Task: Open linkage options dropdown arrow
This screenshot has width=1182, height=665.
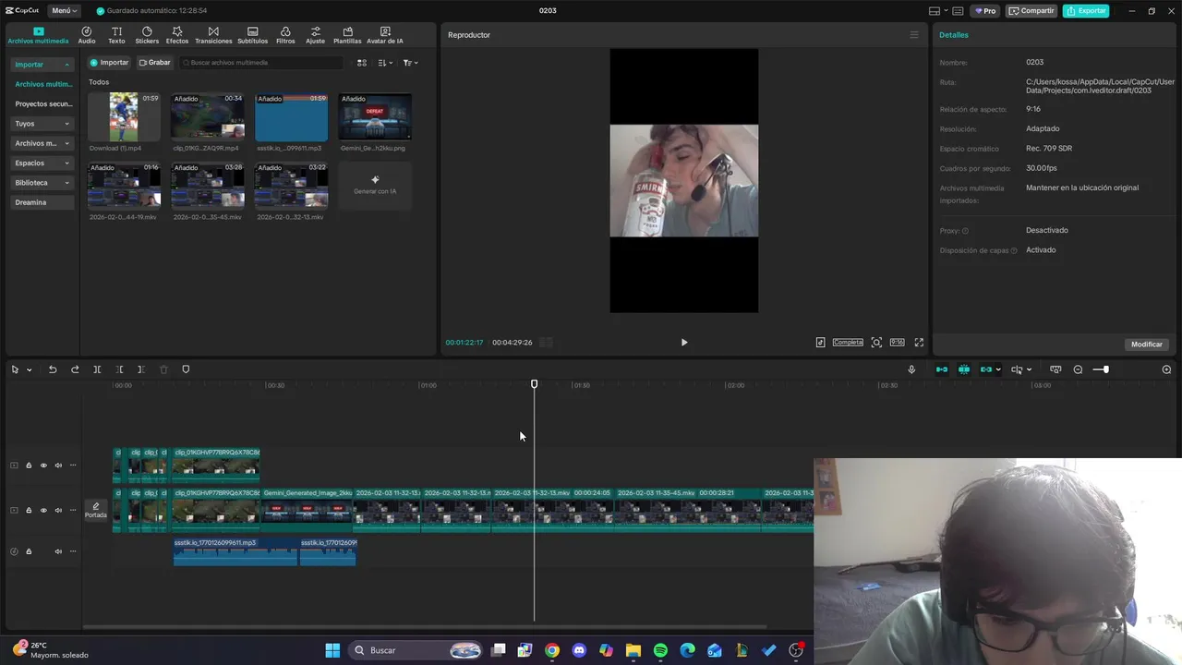Action: (x=998, y=370)
